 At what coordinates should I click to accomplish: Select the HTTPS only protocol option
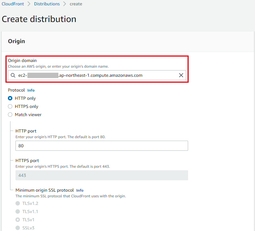[x=10, y=106]
